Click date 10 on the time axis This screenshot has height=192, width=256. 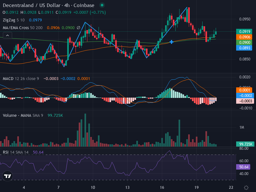click(93, 188)
